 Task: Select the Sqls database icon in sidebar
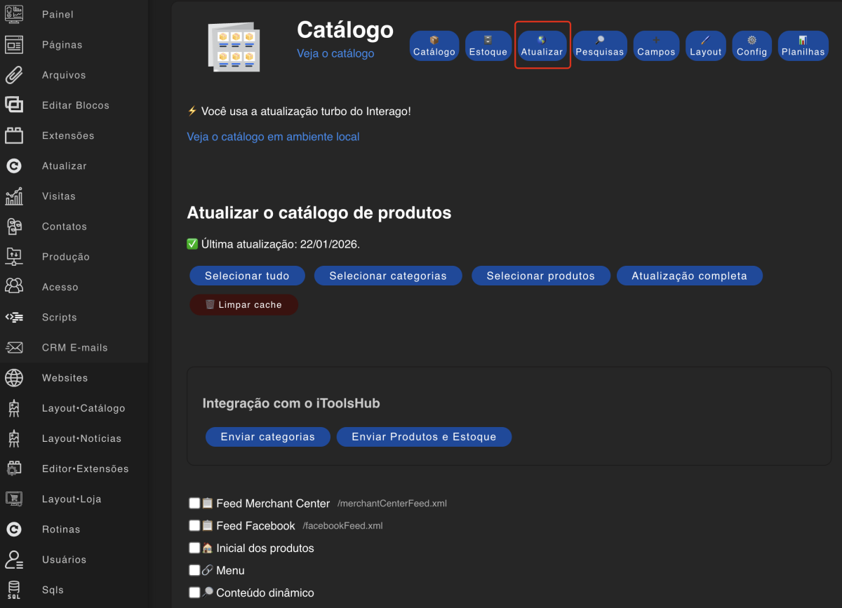point(14,589)
